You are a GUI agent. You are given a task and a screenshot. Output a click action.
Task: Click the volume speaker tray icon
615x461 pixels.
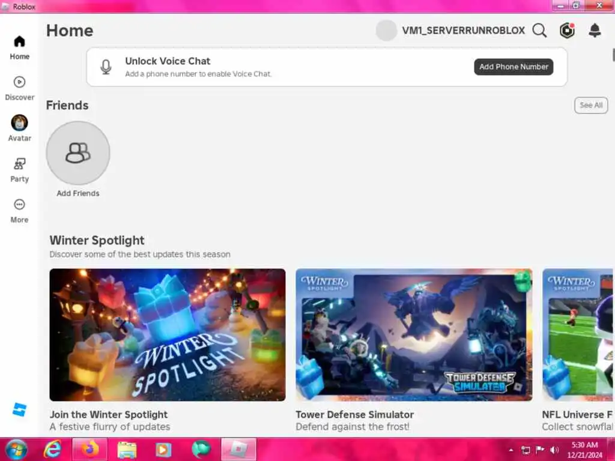click(x=554, y=450)
